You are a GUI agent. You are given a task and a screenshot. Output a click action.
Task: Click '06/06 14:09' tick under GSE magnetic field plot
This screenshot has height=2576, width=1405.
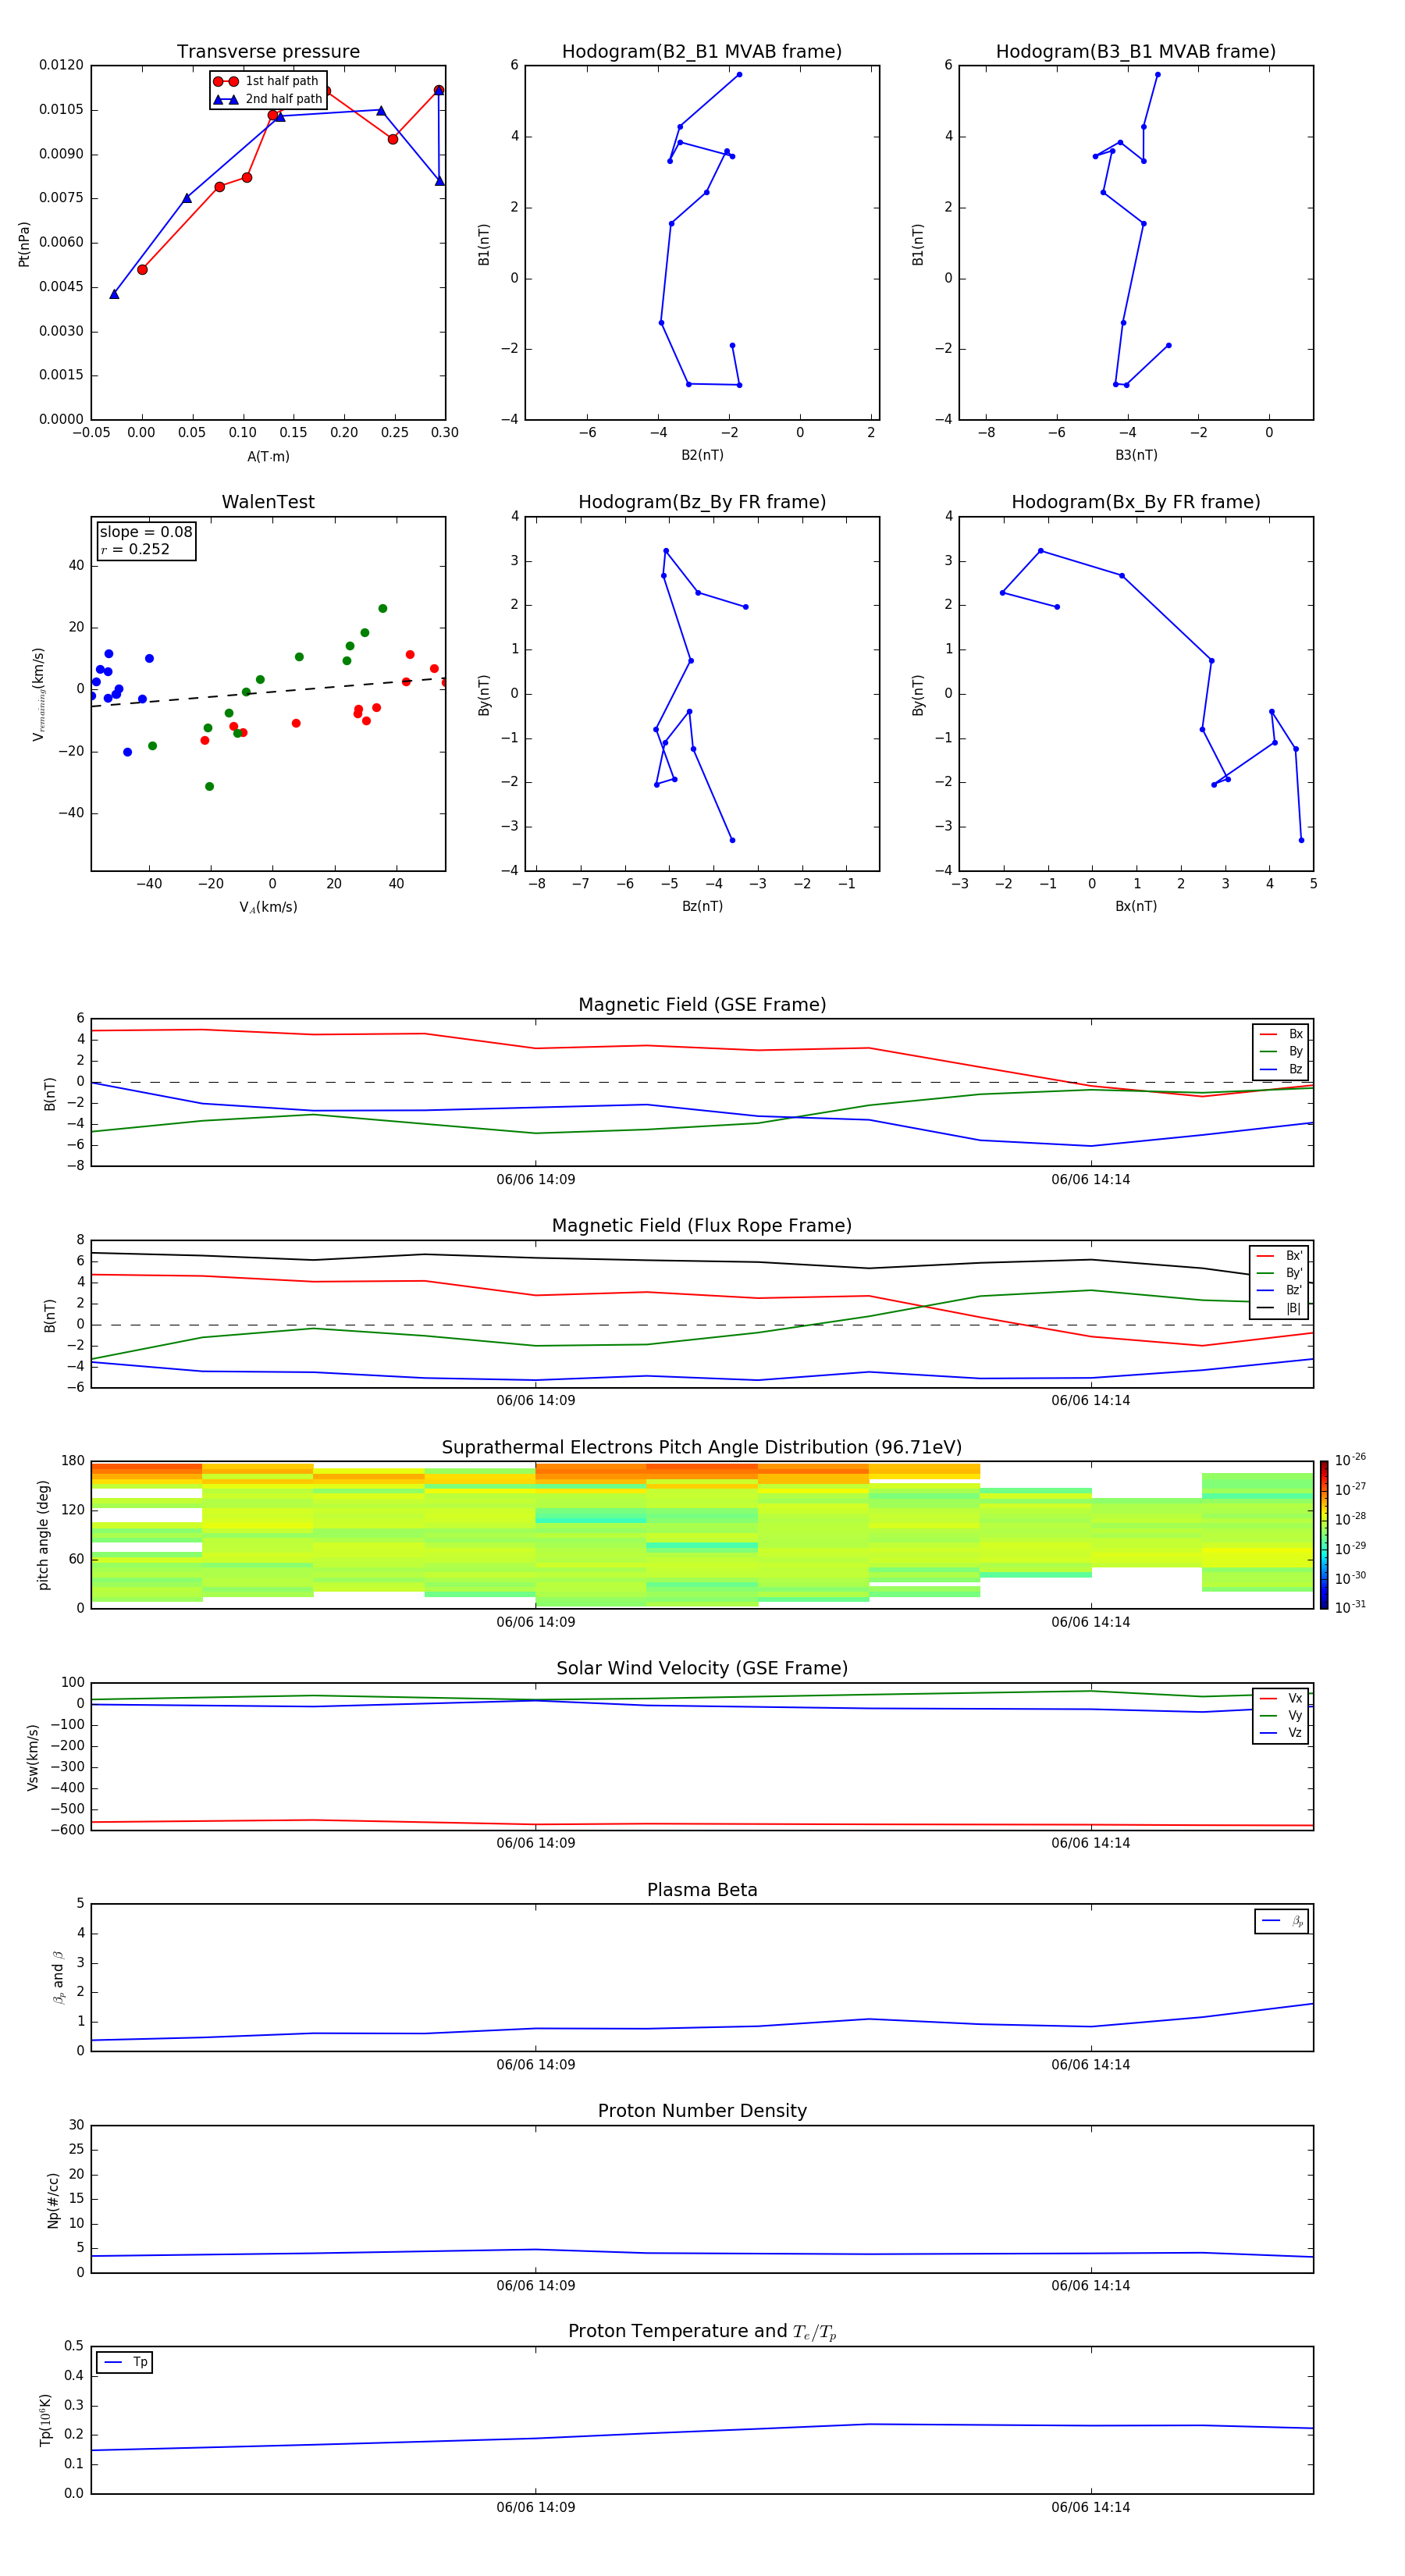coord(535,1179)
